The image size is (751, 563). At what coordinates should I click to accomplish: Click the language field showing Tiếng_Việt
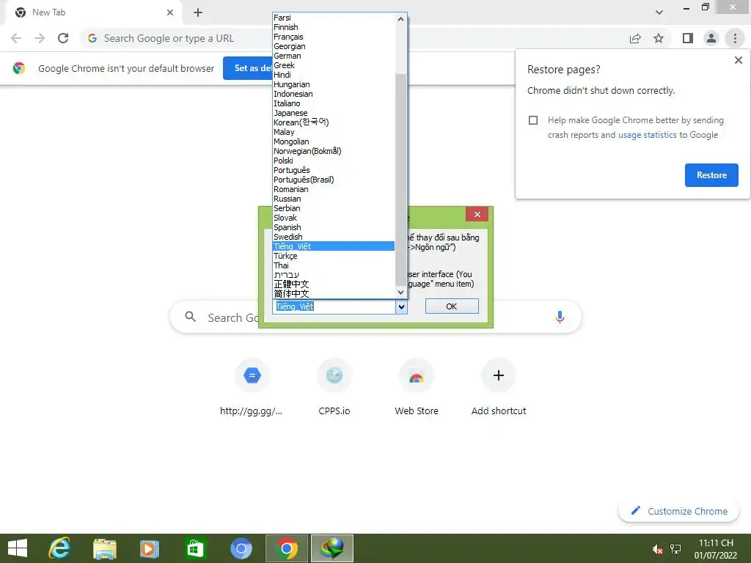click(334, 307)
